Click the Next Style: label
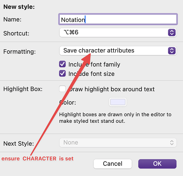This screenshot has height=176, width=183. click(19, 144)
